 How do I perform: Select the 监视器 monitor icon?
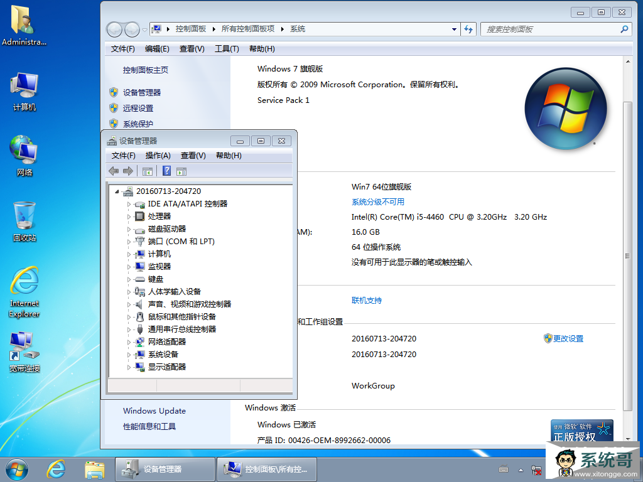[x=140, y=266]
